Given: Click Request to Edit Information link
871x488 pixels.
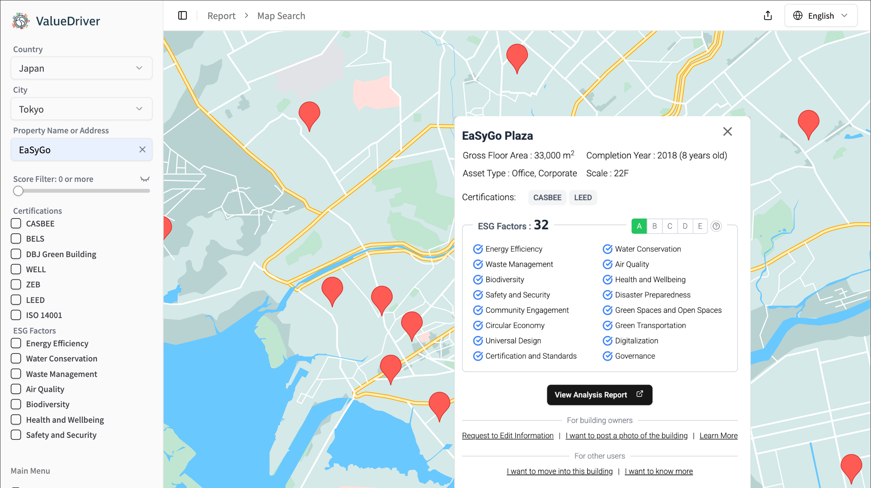Looking at the screenshot, I should [x=508, y=435].
